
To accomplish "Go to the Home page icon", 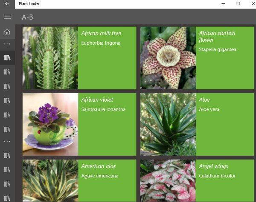I will point(7,31).
